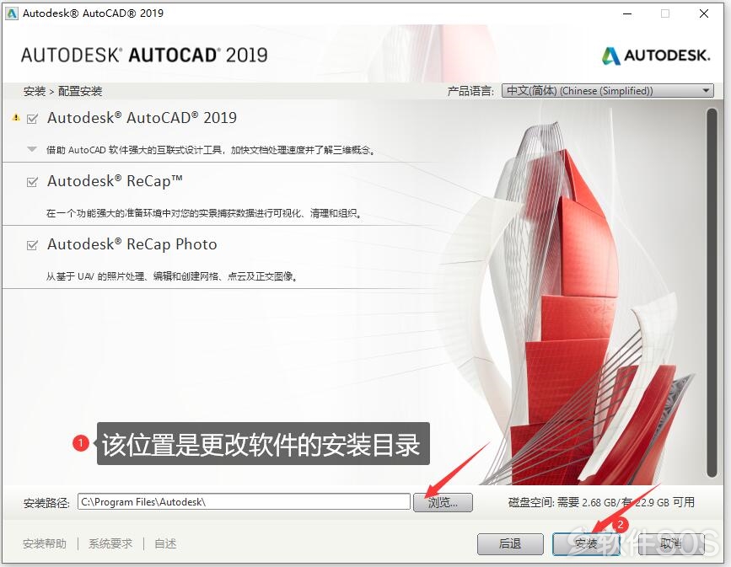The height and width of the screenshot is (567, 731).
Task: Click the 后退 back button
Action: point(510,543)
